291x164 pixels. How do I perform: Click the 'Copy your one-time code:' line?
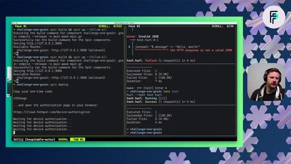(x=33, y=91)
